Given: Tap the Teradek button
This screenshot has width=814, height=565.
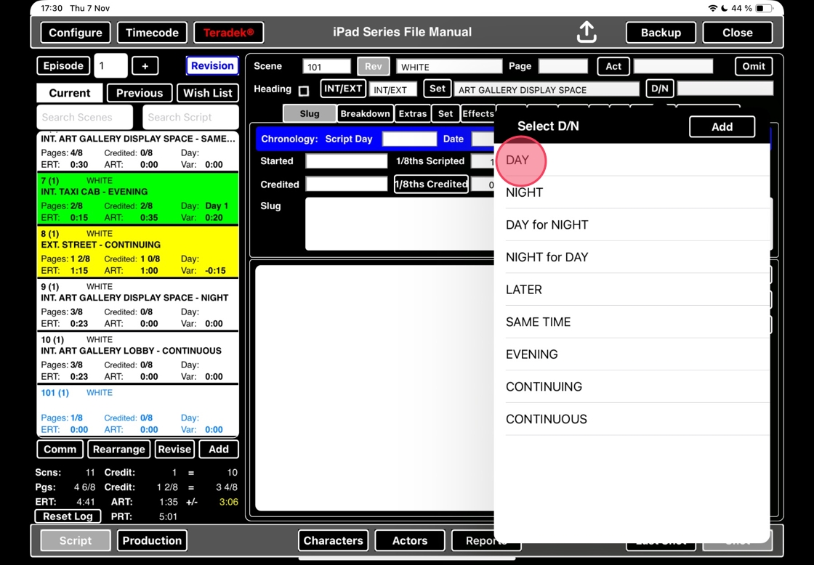Looking at the screenshot, I should click(x=228, y=33).
